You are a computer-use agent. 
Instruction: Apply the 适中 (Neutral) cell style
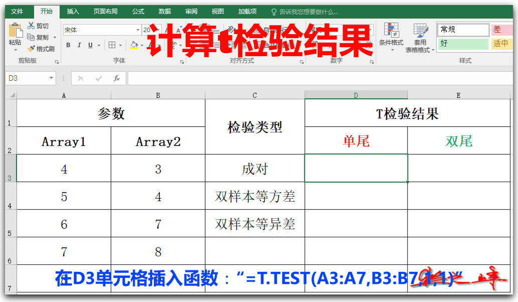[x=501, y=43]
